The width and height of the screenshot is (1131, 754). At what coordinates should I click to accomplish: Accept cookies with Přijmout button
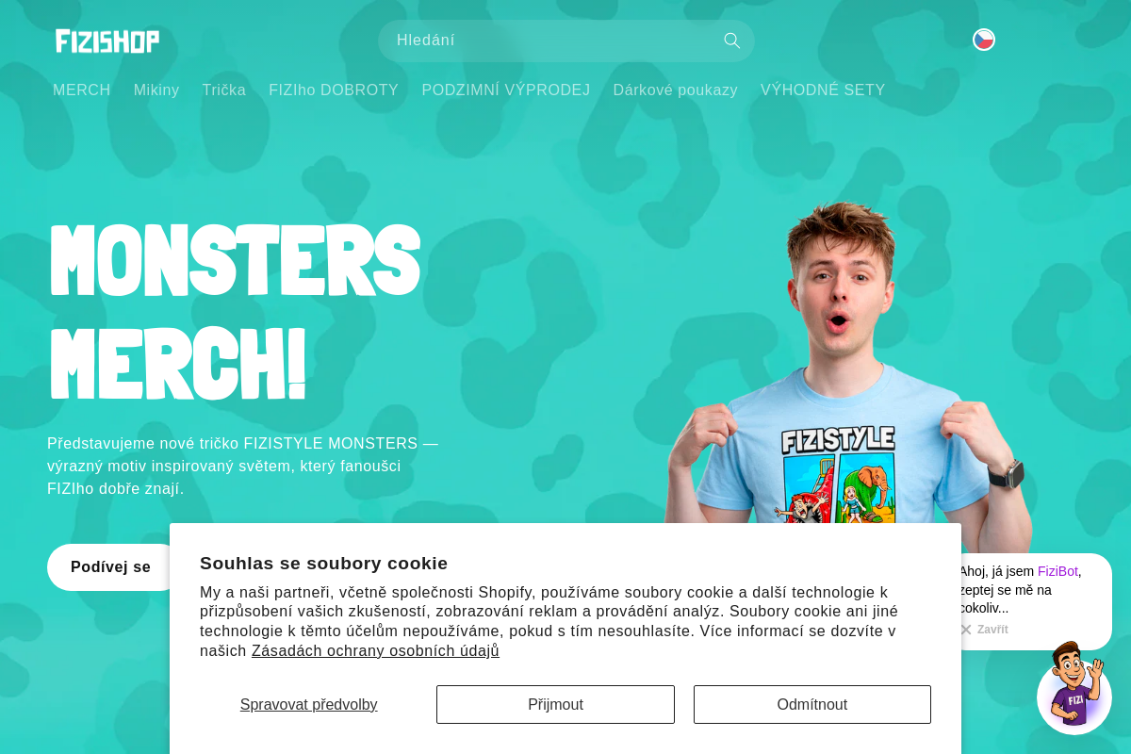click(555, 705)
